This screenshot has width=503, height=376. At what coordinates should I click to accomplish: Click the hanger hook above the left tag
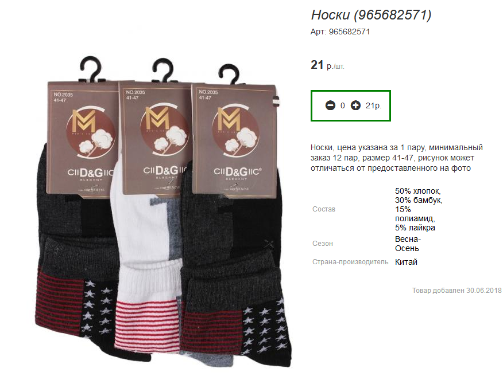(91, 69)
